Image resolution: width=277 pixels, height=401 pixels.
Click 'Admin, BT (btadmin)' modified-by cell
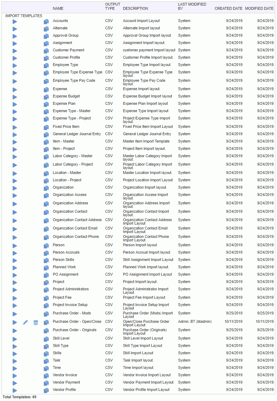pyautogui.click(x=195, y=321)
